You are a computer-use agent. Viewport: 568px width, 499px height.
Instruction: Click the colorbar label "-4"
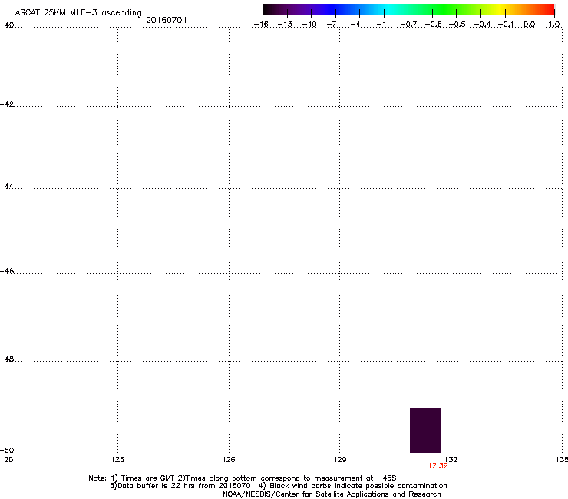tap(355, 25)
